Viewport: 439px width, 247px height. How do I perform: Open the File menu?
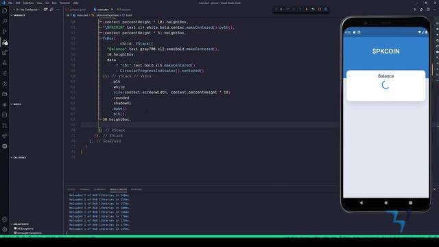tap(10, 3)
